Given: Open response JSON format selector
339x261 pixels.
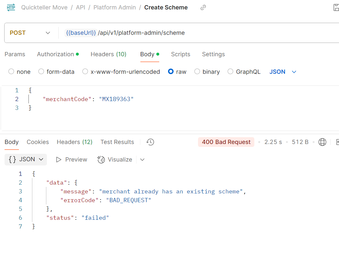Looking at the screenshot, I should 26,159.
